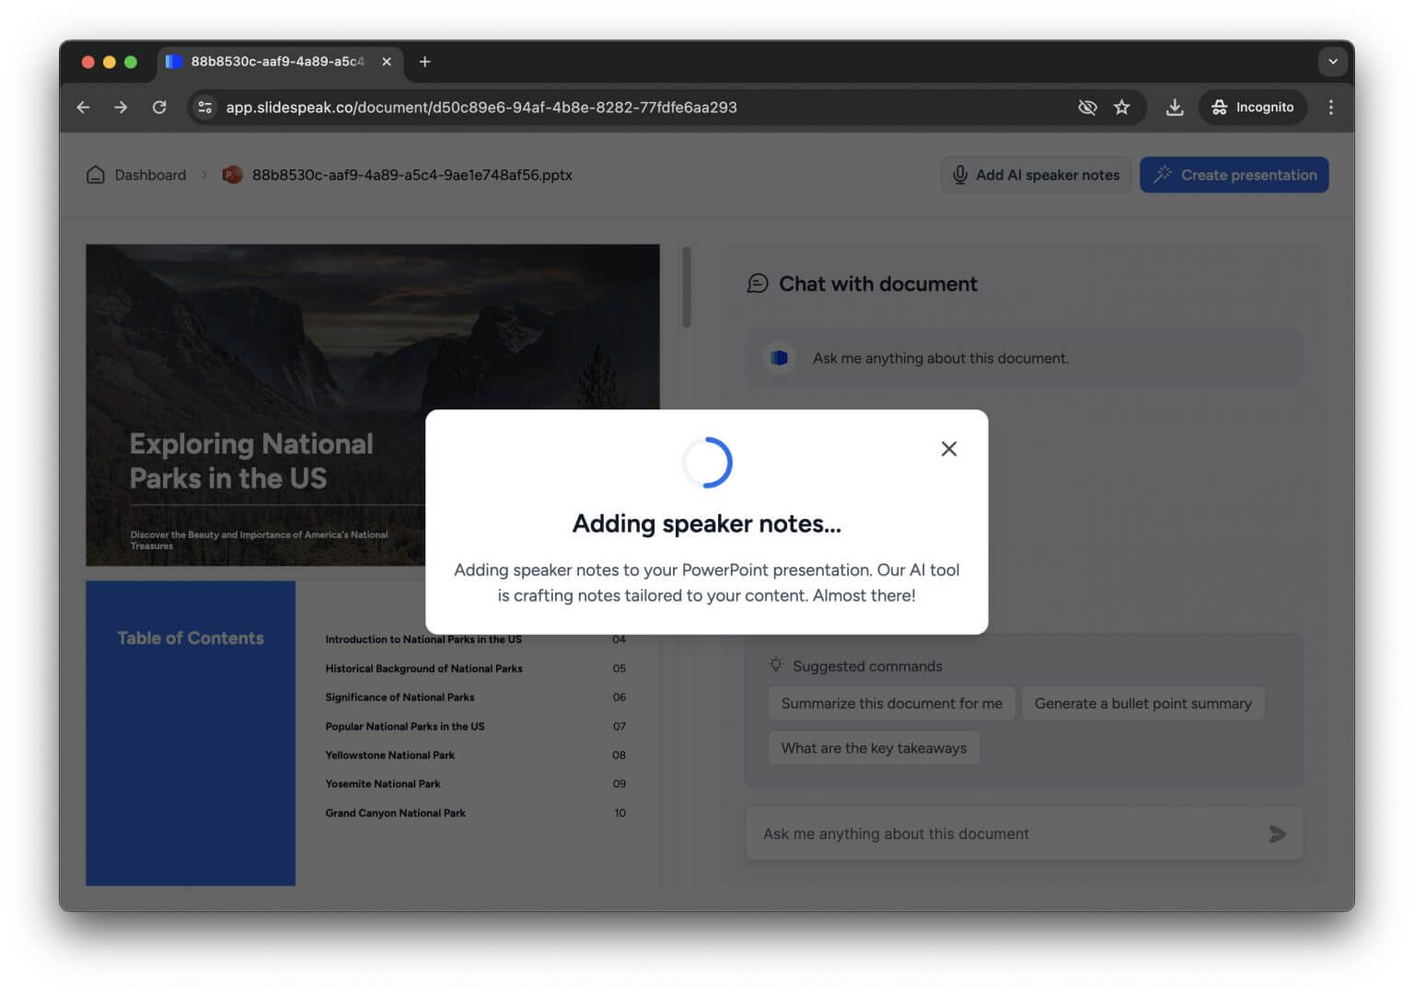Image resolution: width=1414 pixels, height=990 pixels.
Task: Click the loading spinner in the dialog
Action: pyautogui.click(x=706, y=463)
